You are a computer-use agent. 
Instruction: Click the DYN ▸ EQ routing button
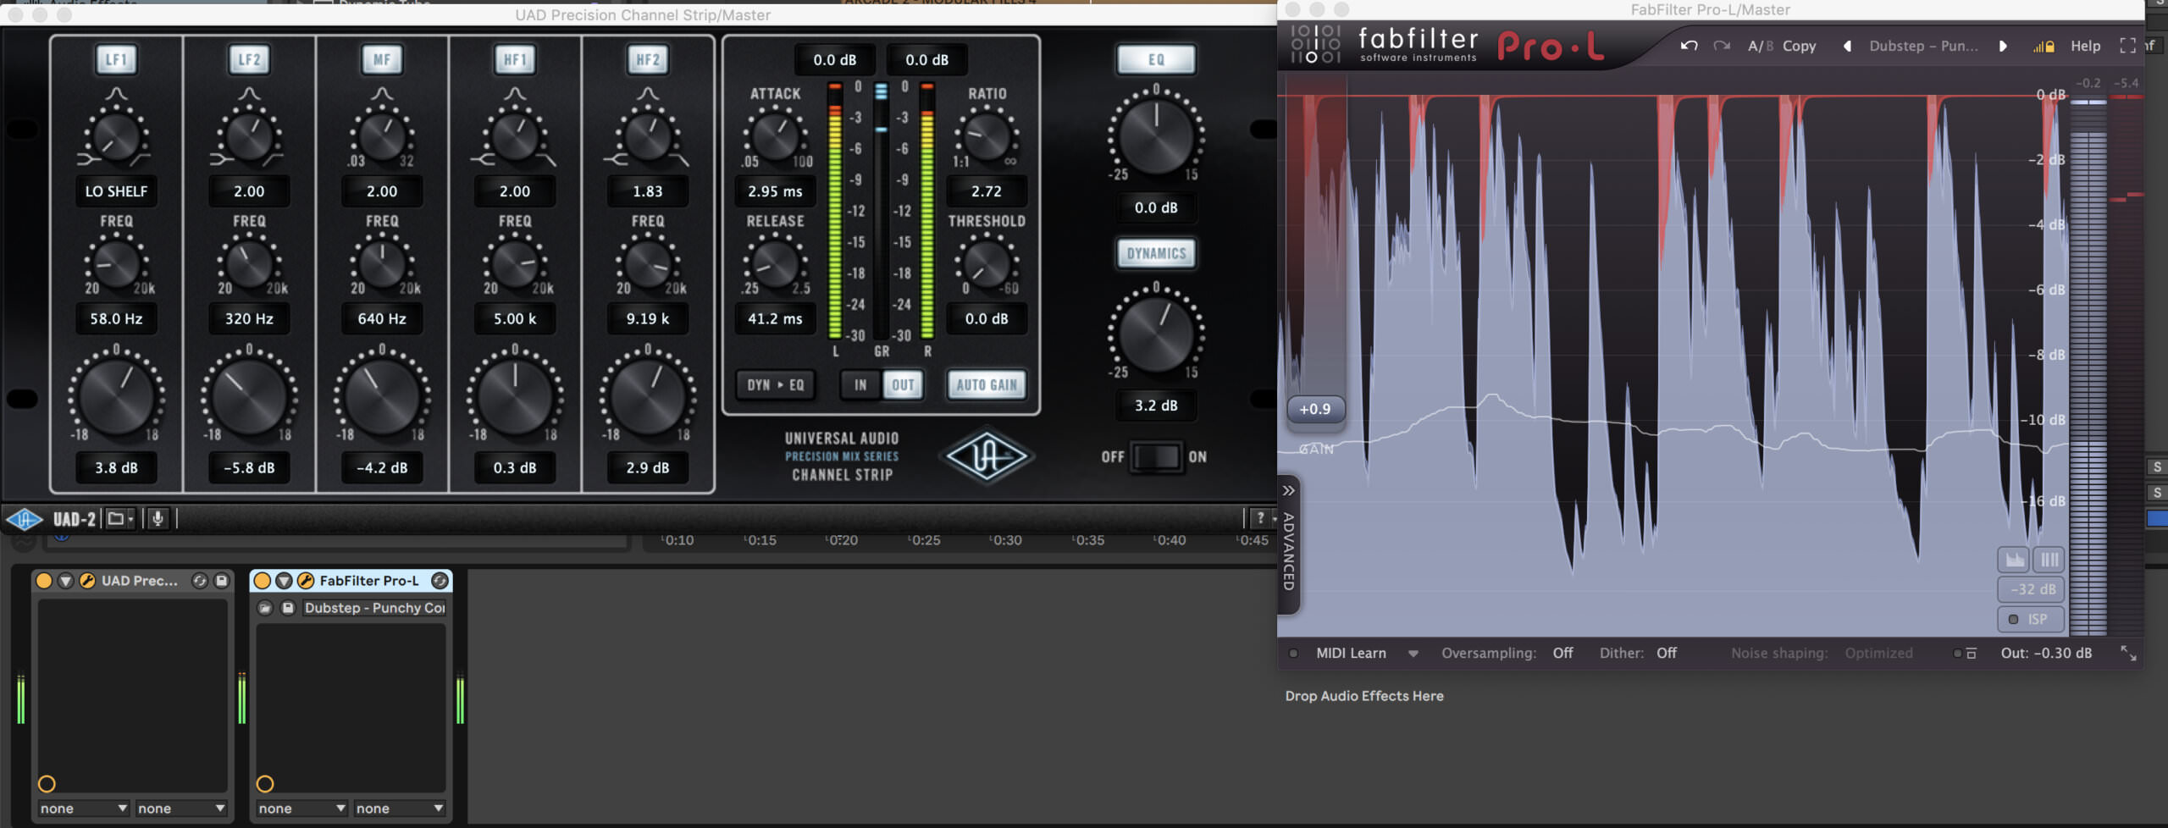(x=775, y=385)
